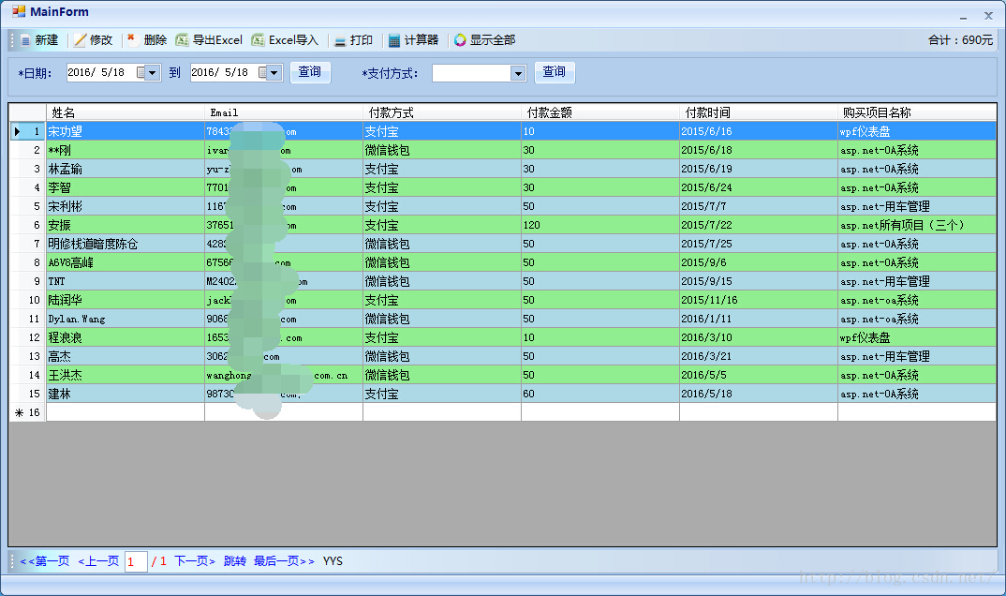Expand the 支付方式 payment method combo box
This screenshot has width=1006, height=596.
pos(518,73)
